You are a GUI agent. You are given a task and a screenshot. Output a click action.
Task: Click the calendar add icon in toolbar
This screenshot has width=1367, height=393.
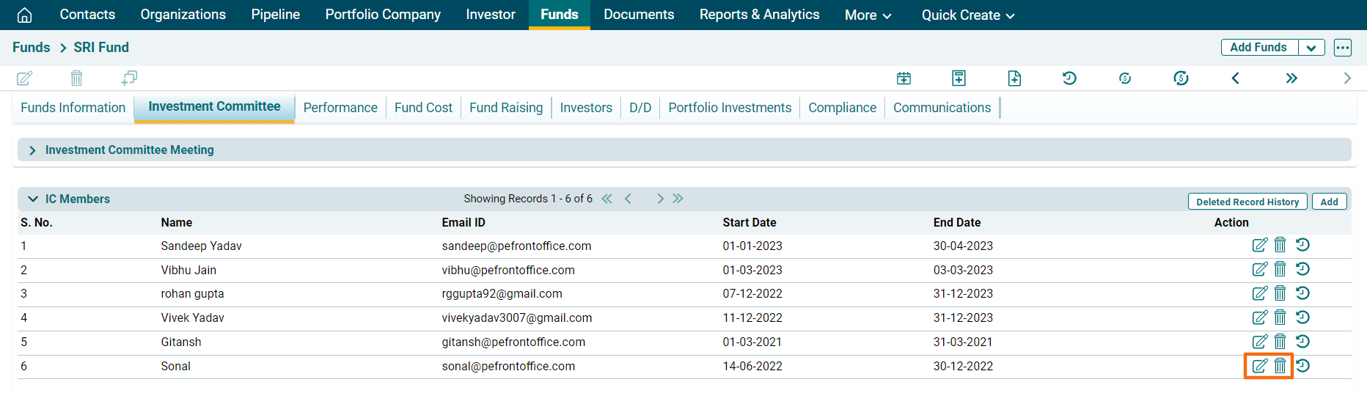904,78
